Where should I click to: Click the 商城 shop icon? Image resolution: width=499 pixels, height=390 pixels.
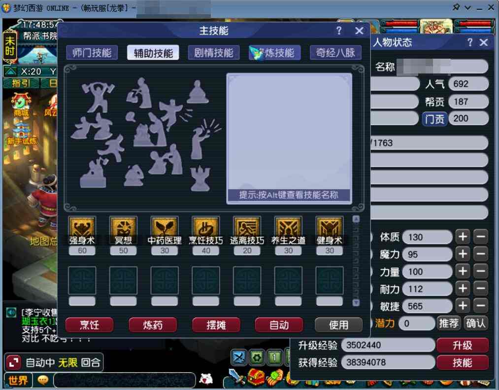21,104
